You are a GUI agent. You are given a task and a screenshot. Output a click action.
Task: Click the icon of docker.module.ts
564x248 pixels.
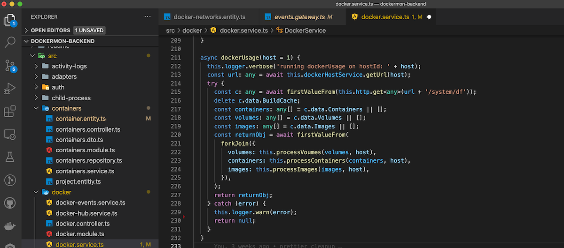click(49, 234)
